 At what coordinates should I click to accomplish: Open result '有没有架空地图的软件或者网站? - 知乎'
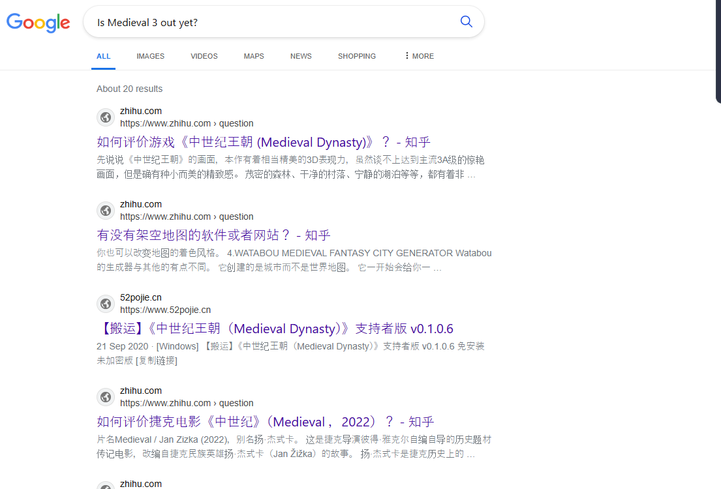pyautogui.click(x=213, y=235)
